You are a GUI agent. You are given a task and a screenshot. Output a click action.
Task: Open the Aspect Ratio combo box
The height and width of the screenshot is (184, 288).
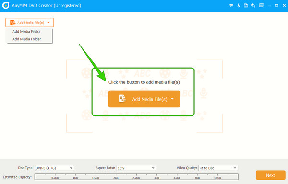136,168
